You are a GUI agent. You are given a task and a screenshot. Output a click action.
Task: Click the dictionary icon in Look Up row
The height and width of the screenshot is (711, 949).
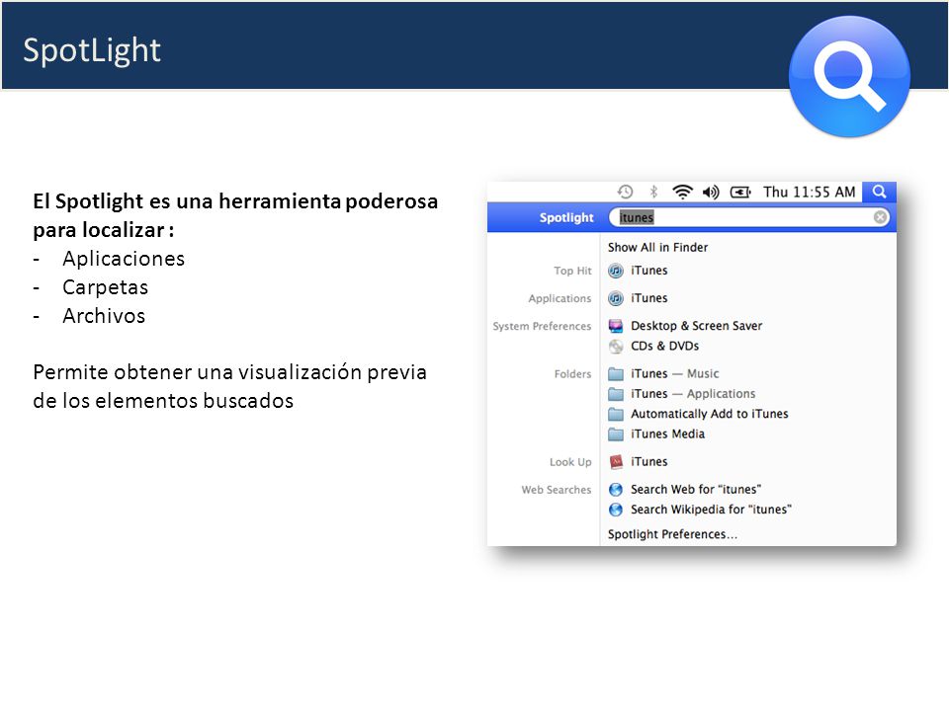pos(616,462)
